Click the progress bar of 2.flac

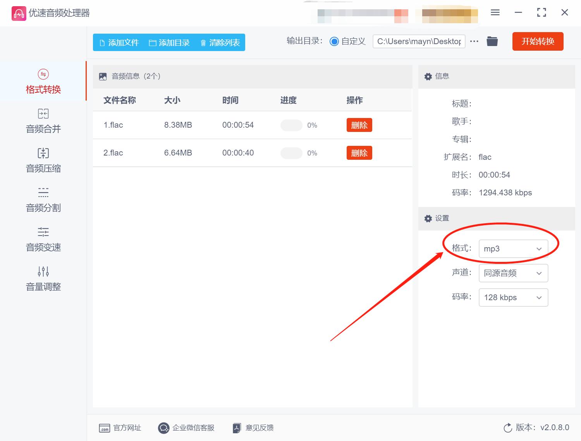pos(291,153)
